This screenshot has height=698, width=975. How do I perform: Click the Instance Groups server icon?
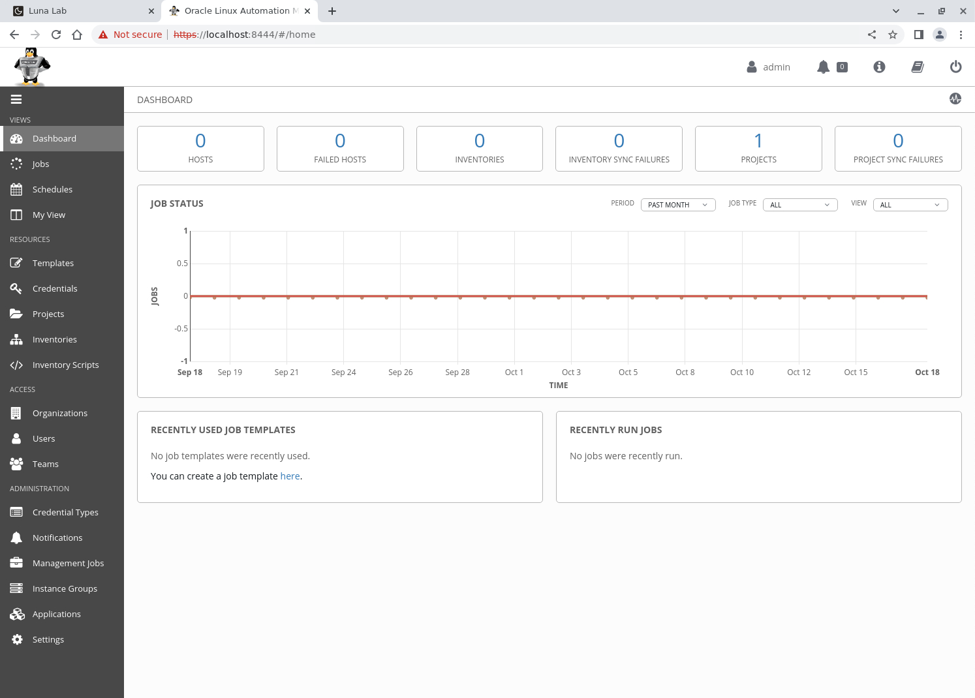tap(16, 588)
